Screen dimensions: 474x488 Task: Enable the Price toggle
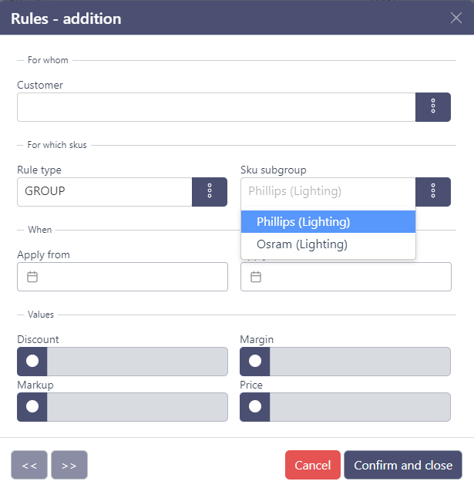tap(255, 406)
